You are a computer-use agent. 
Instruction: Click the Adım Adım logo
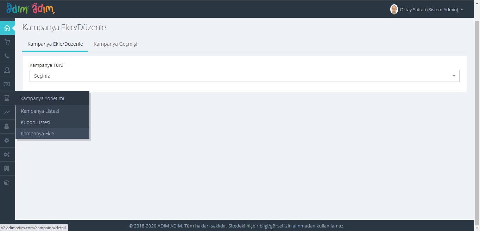(x=31, y=9)
